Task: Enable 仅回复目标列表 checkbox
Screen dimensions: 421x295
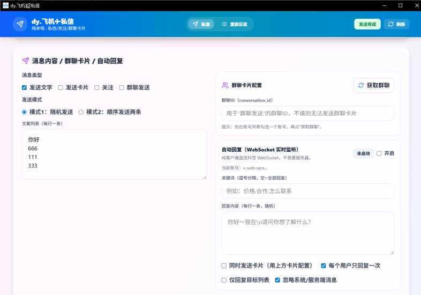Action: click(224, 280)
